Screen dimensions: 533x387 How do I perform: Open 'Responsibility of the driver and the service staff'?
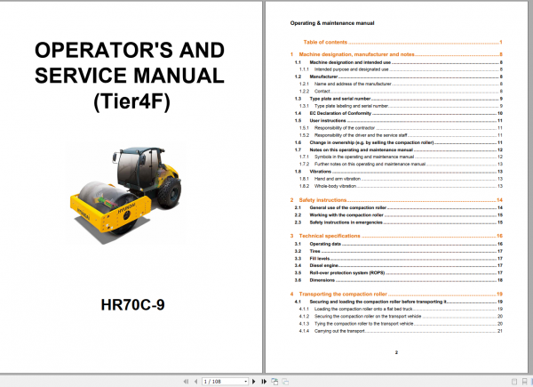click(x=401, y=135)
